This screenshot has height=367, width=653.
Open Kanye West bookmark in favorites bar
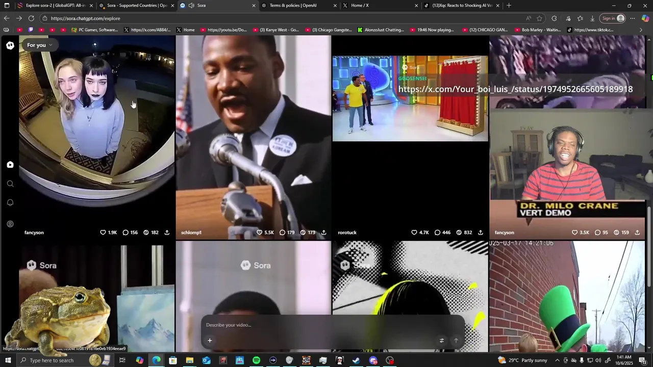(275, 30)
